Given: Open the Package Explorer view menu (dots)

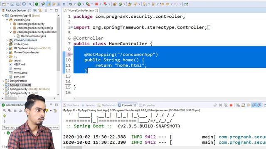Looking at the screenshot, I should coord(46,10).
